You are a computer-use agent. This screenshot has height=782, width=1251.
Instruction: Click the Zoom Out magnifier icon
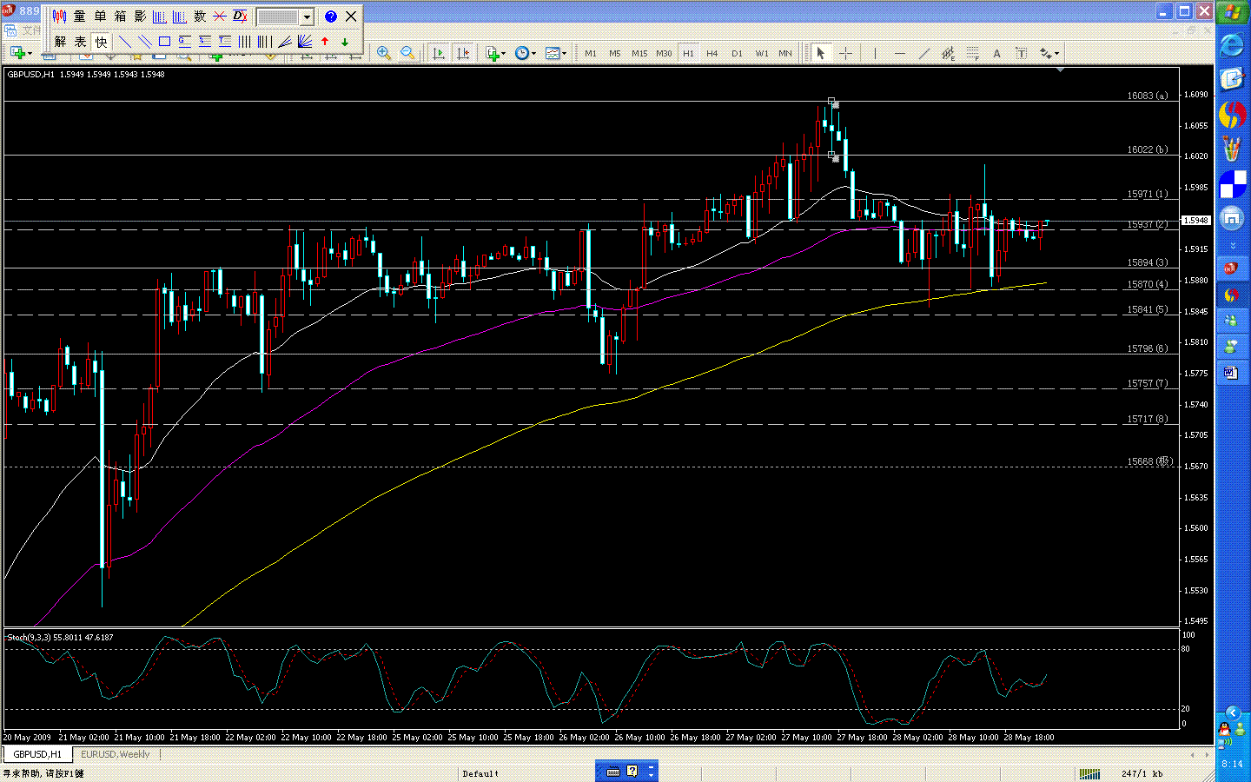[x=407, y=53]
